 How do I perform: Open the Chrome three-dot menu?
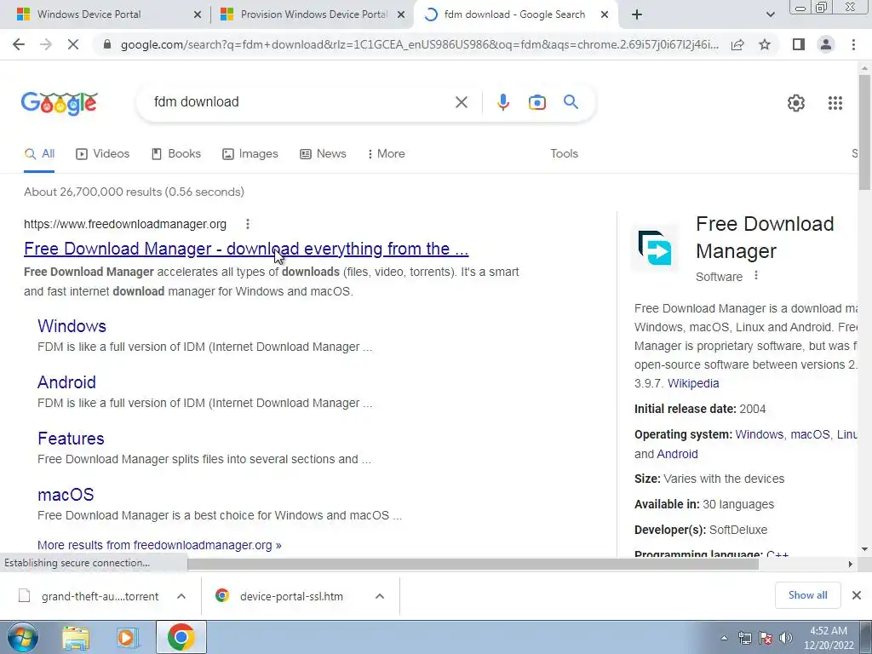[x=853, y=44]
